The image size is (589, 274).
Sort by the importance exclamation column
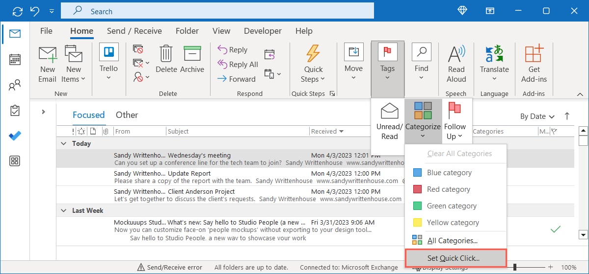coord(74,131)
